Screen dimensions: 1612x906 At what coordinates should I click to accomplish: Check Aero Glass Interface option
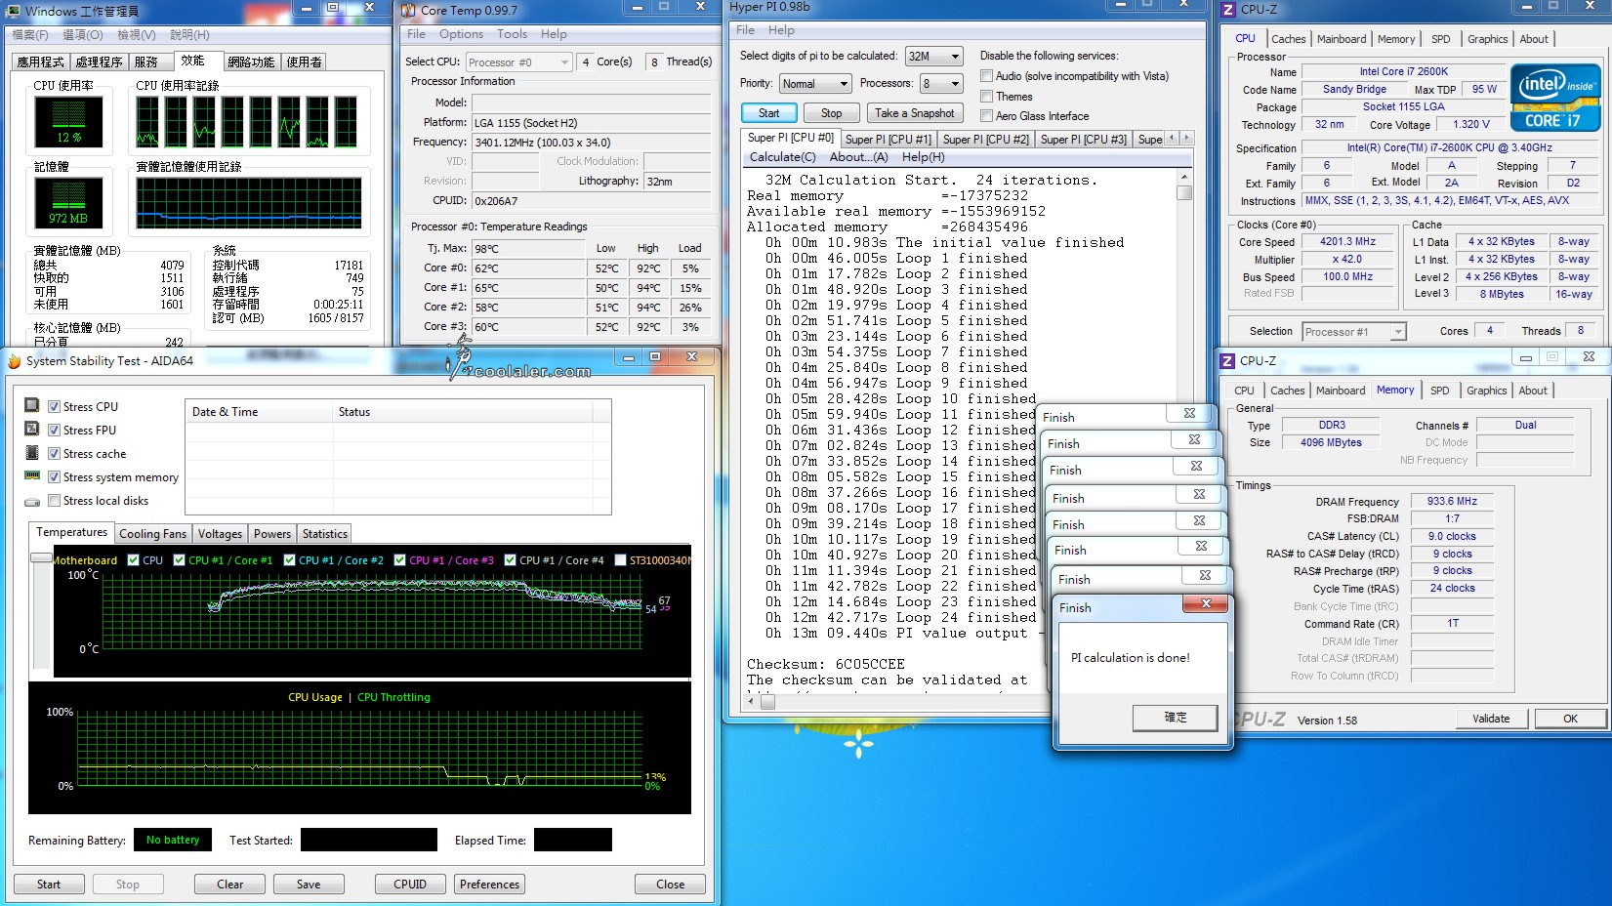(x=987, y=116)
